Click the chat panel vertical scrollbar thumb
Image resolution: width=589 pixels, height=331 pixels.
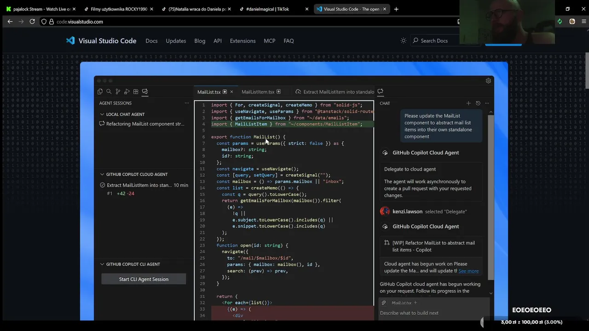coord(491,197)
